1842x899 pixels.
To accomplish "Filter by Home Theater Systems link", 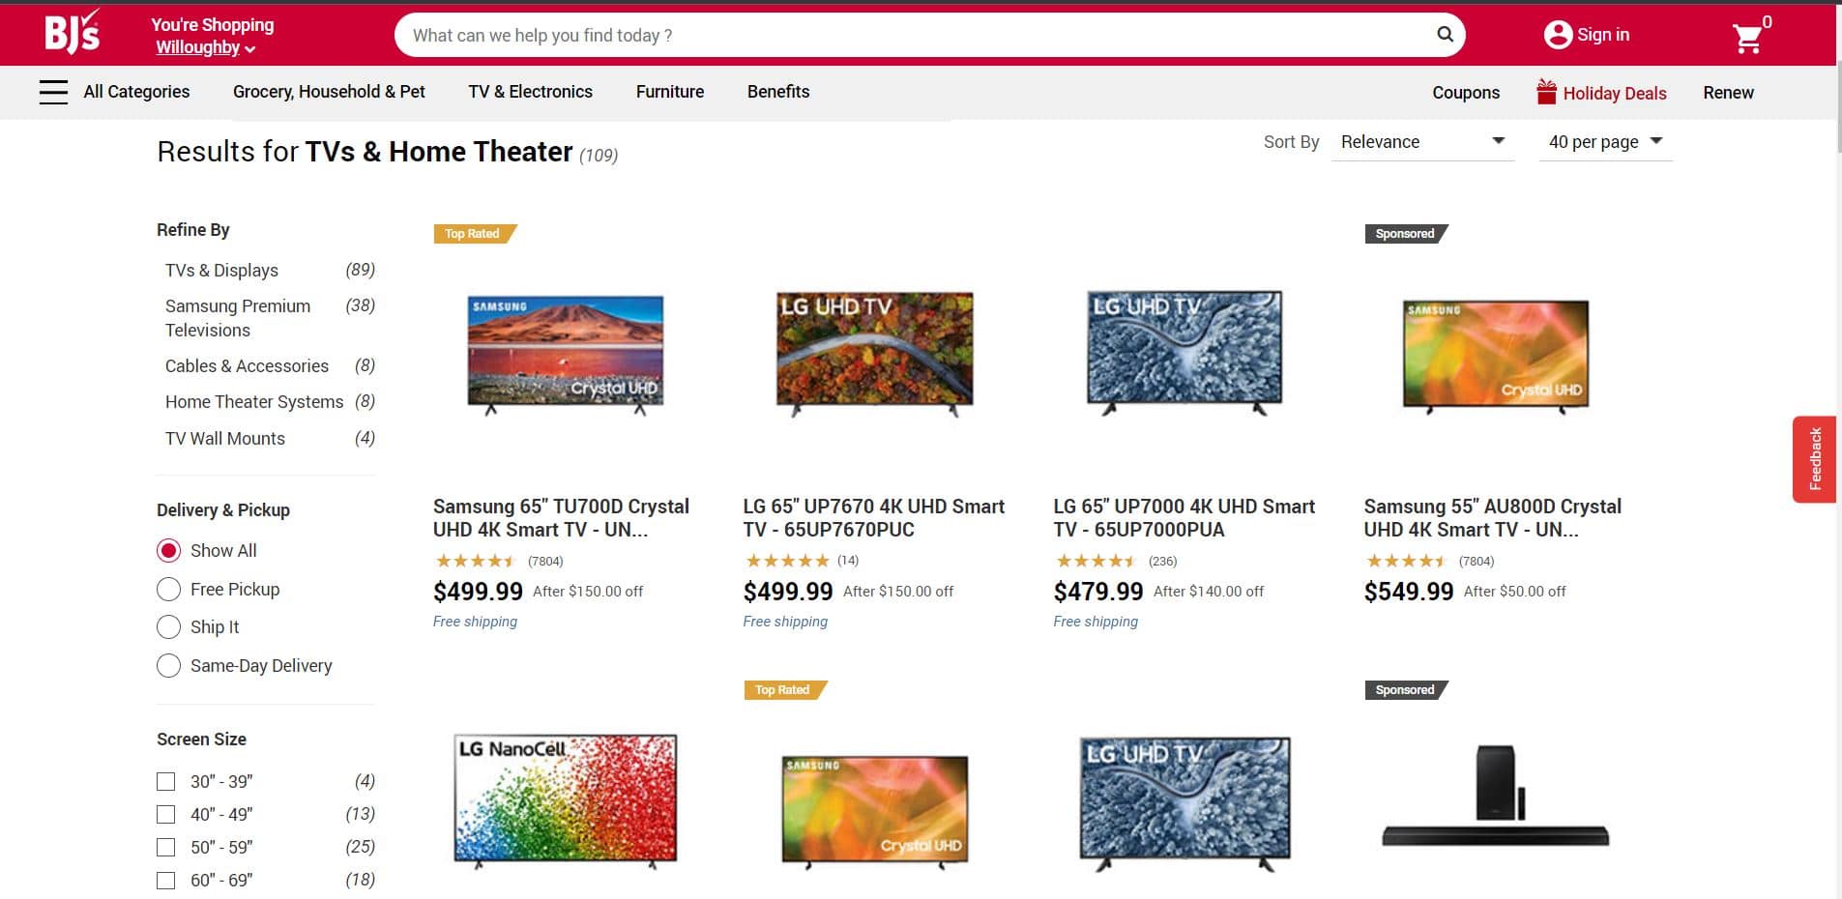I will click(253, 402).
